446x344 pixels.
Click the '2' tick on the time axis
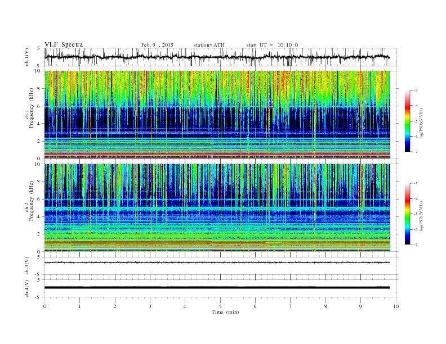coord(115,306)
